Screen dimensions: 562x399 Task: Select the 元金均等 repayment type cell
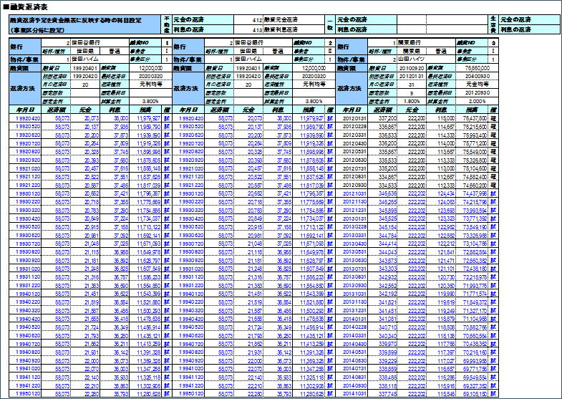477,85
